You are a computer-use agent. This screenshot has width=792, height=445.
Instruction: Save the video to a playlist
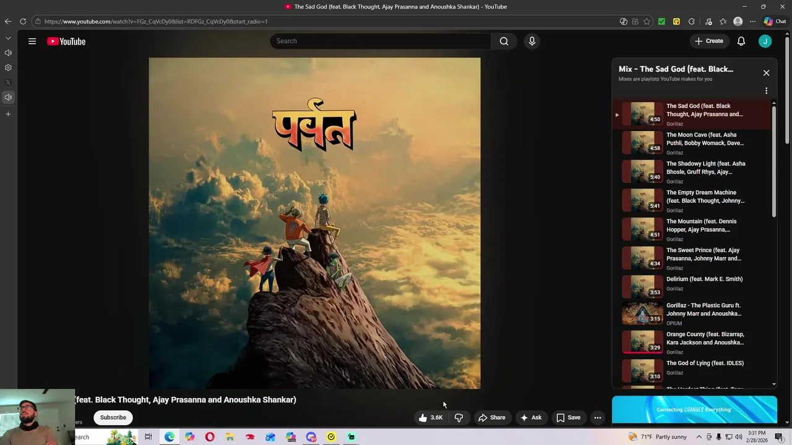(x=568, y=418)
